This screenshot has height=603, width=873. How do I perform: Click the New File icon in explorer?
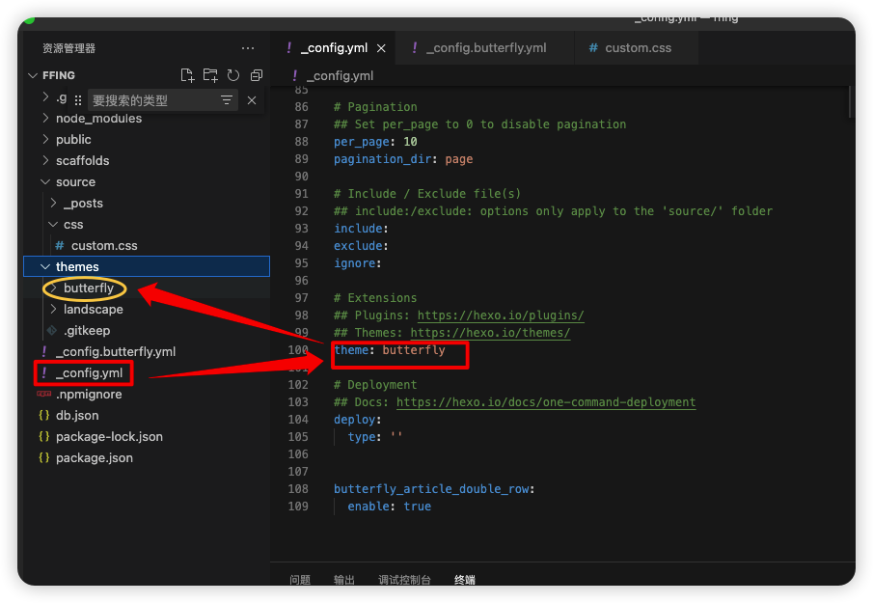coord(187,75)
